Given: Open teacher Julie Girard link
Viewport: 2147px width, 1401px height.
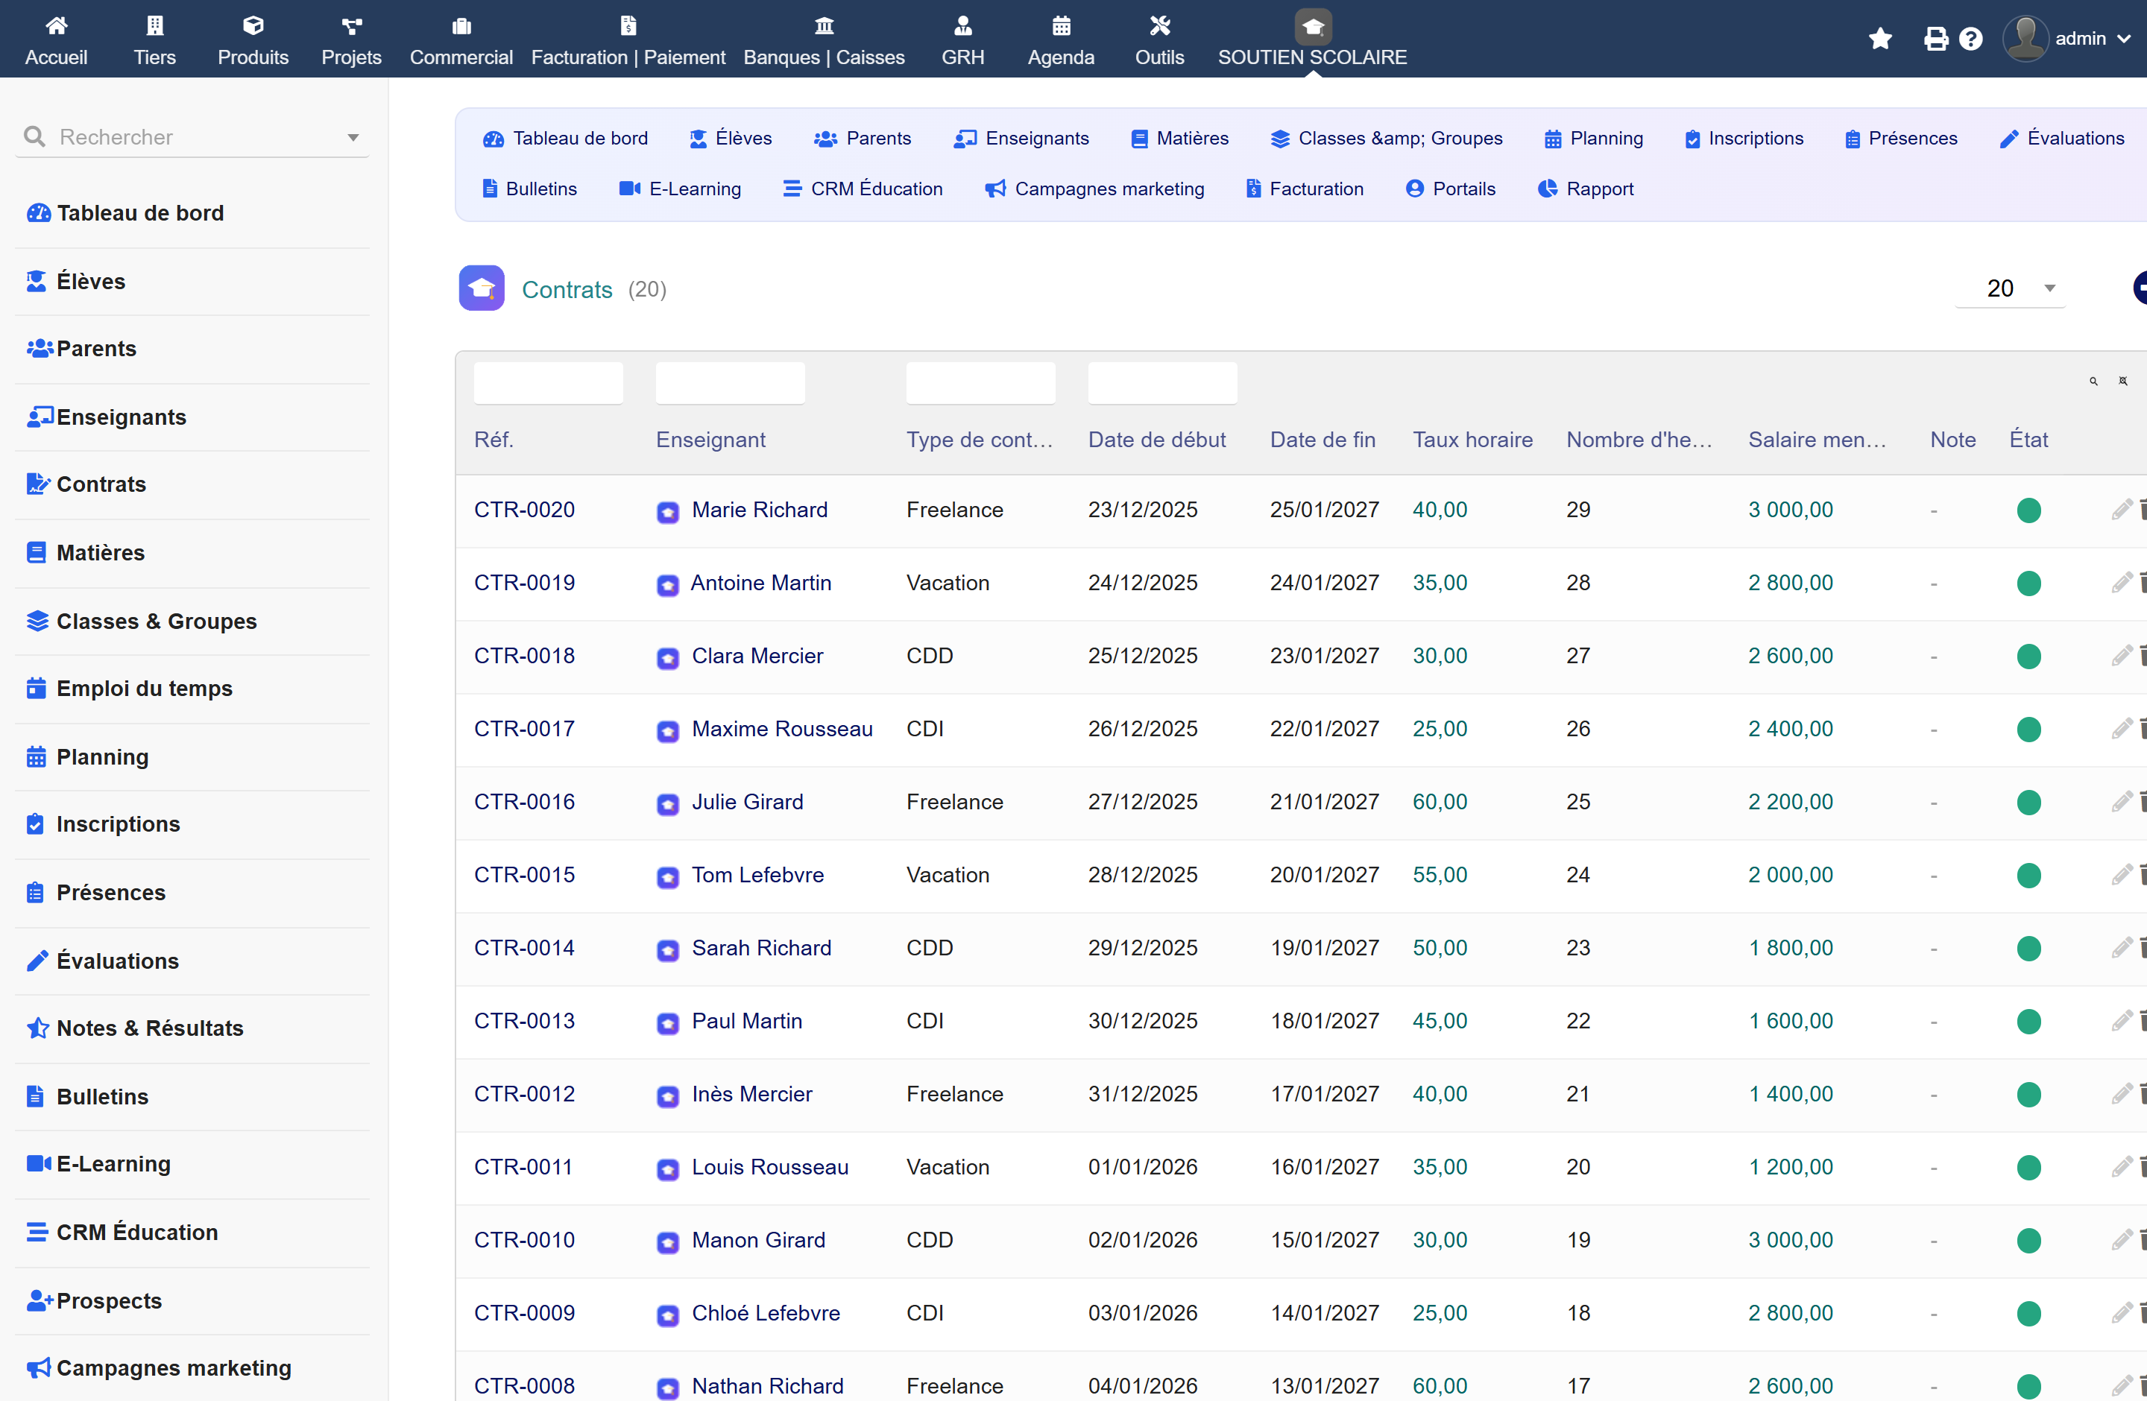Looking at the screenshot, I should (747, 803).
